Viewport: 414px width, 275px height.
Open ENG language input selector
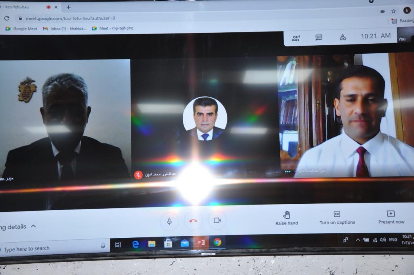(393, 240)
